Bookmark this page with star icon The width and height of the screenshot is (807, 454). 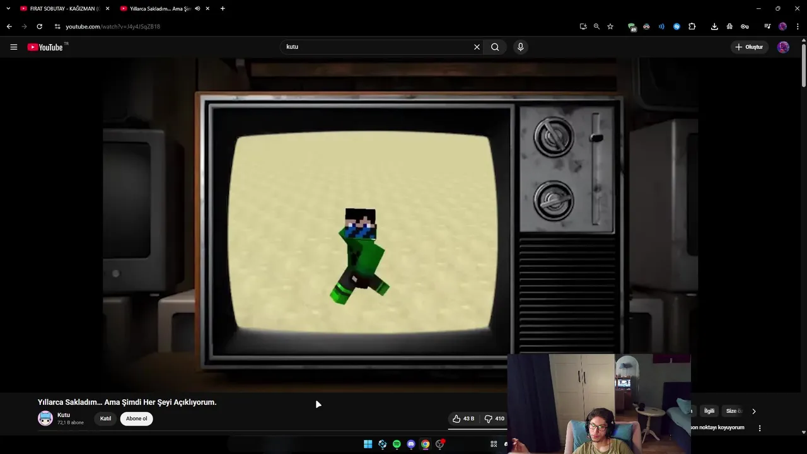pyautogui.click(x=610, y=26)
